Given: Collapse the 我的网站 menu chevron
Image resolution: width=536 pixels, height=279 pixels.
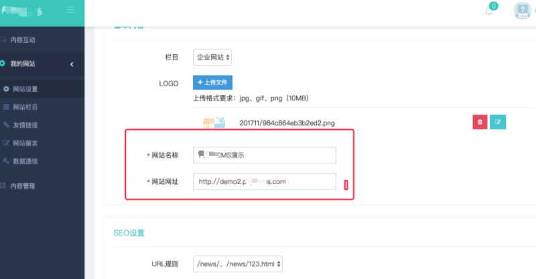Looking at the screenshot, I should tap(72, 64).
